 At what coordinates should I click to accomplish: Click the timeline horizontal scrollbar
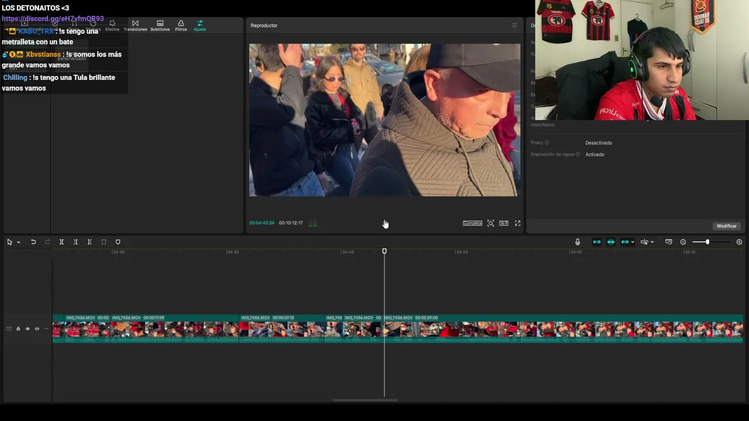point(365,401)
